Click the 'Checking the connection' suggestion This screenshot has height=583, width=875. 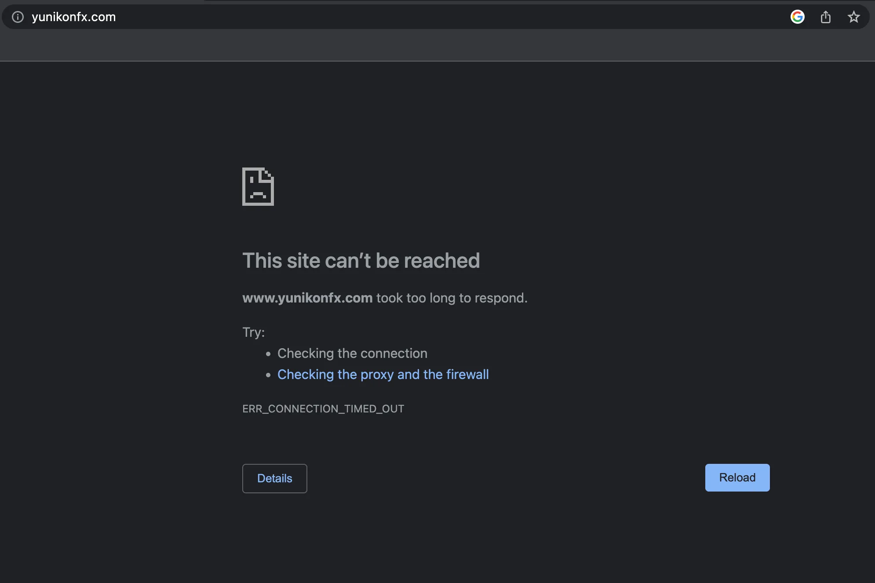pyautogui.click(x=352, y=353)
